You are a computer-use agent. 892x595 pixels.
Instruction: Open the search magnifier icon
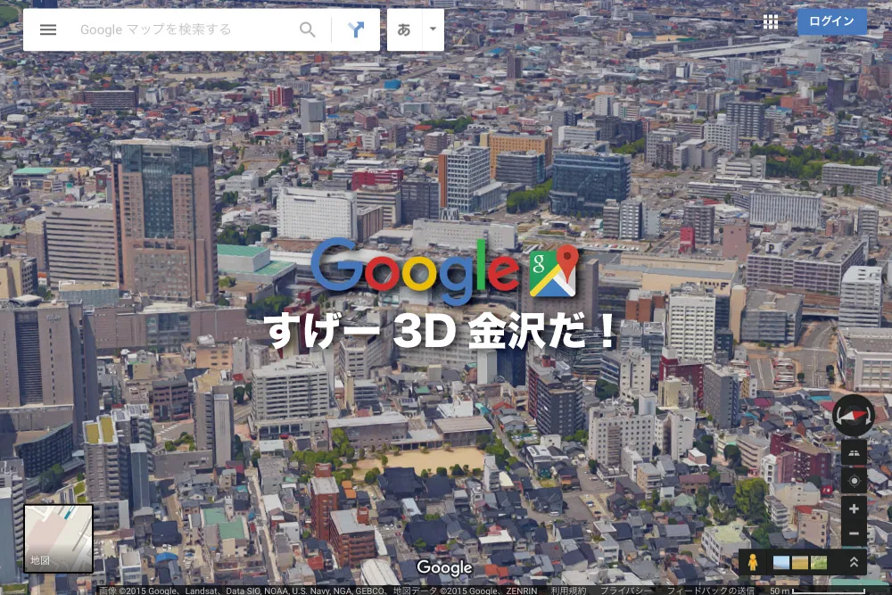tap(308, 29)
